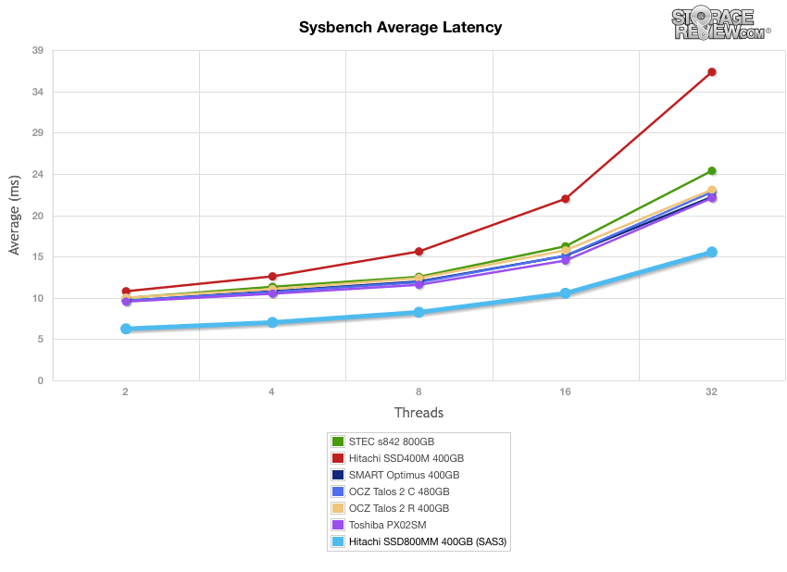Click the "Threads" x-axis title
Image resolution: width=787 pixels, height=572 pixels.
click(x=418, y=413)
